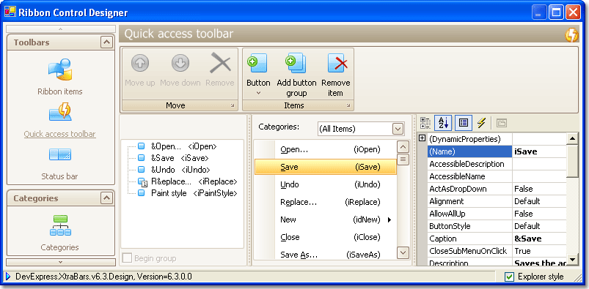Select the AccessibleName property row

pyautogui.click(x=497, y=176)
